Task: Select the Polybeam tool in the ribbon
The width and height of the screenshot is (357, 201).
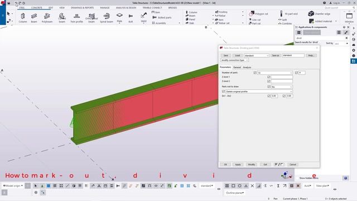Action: coord(47,18)
